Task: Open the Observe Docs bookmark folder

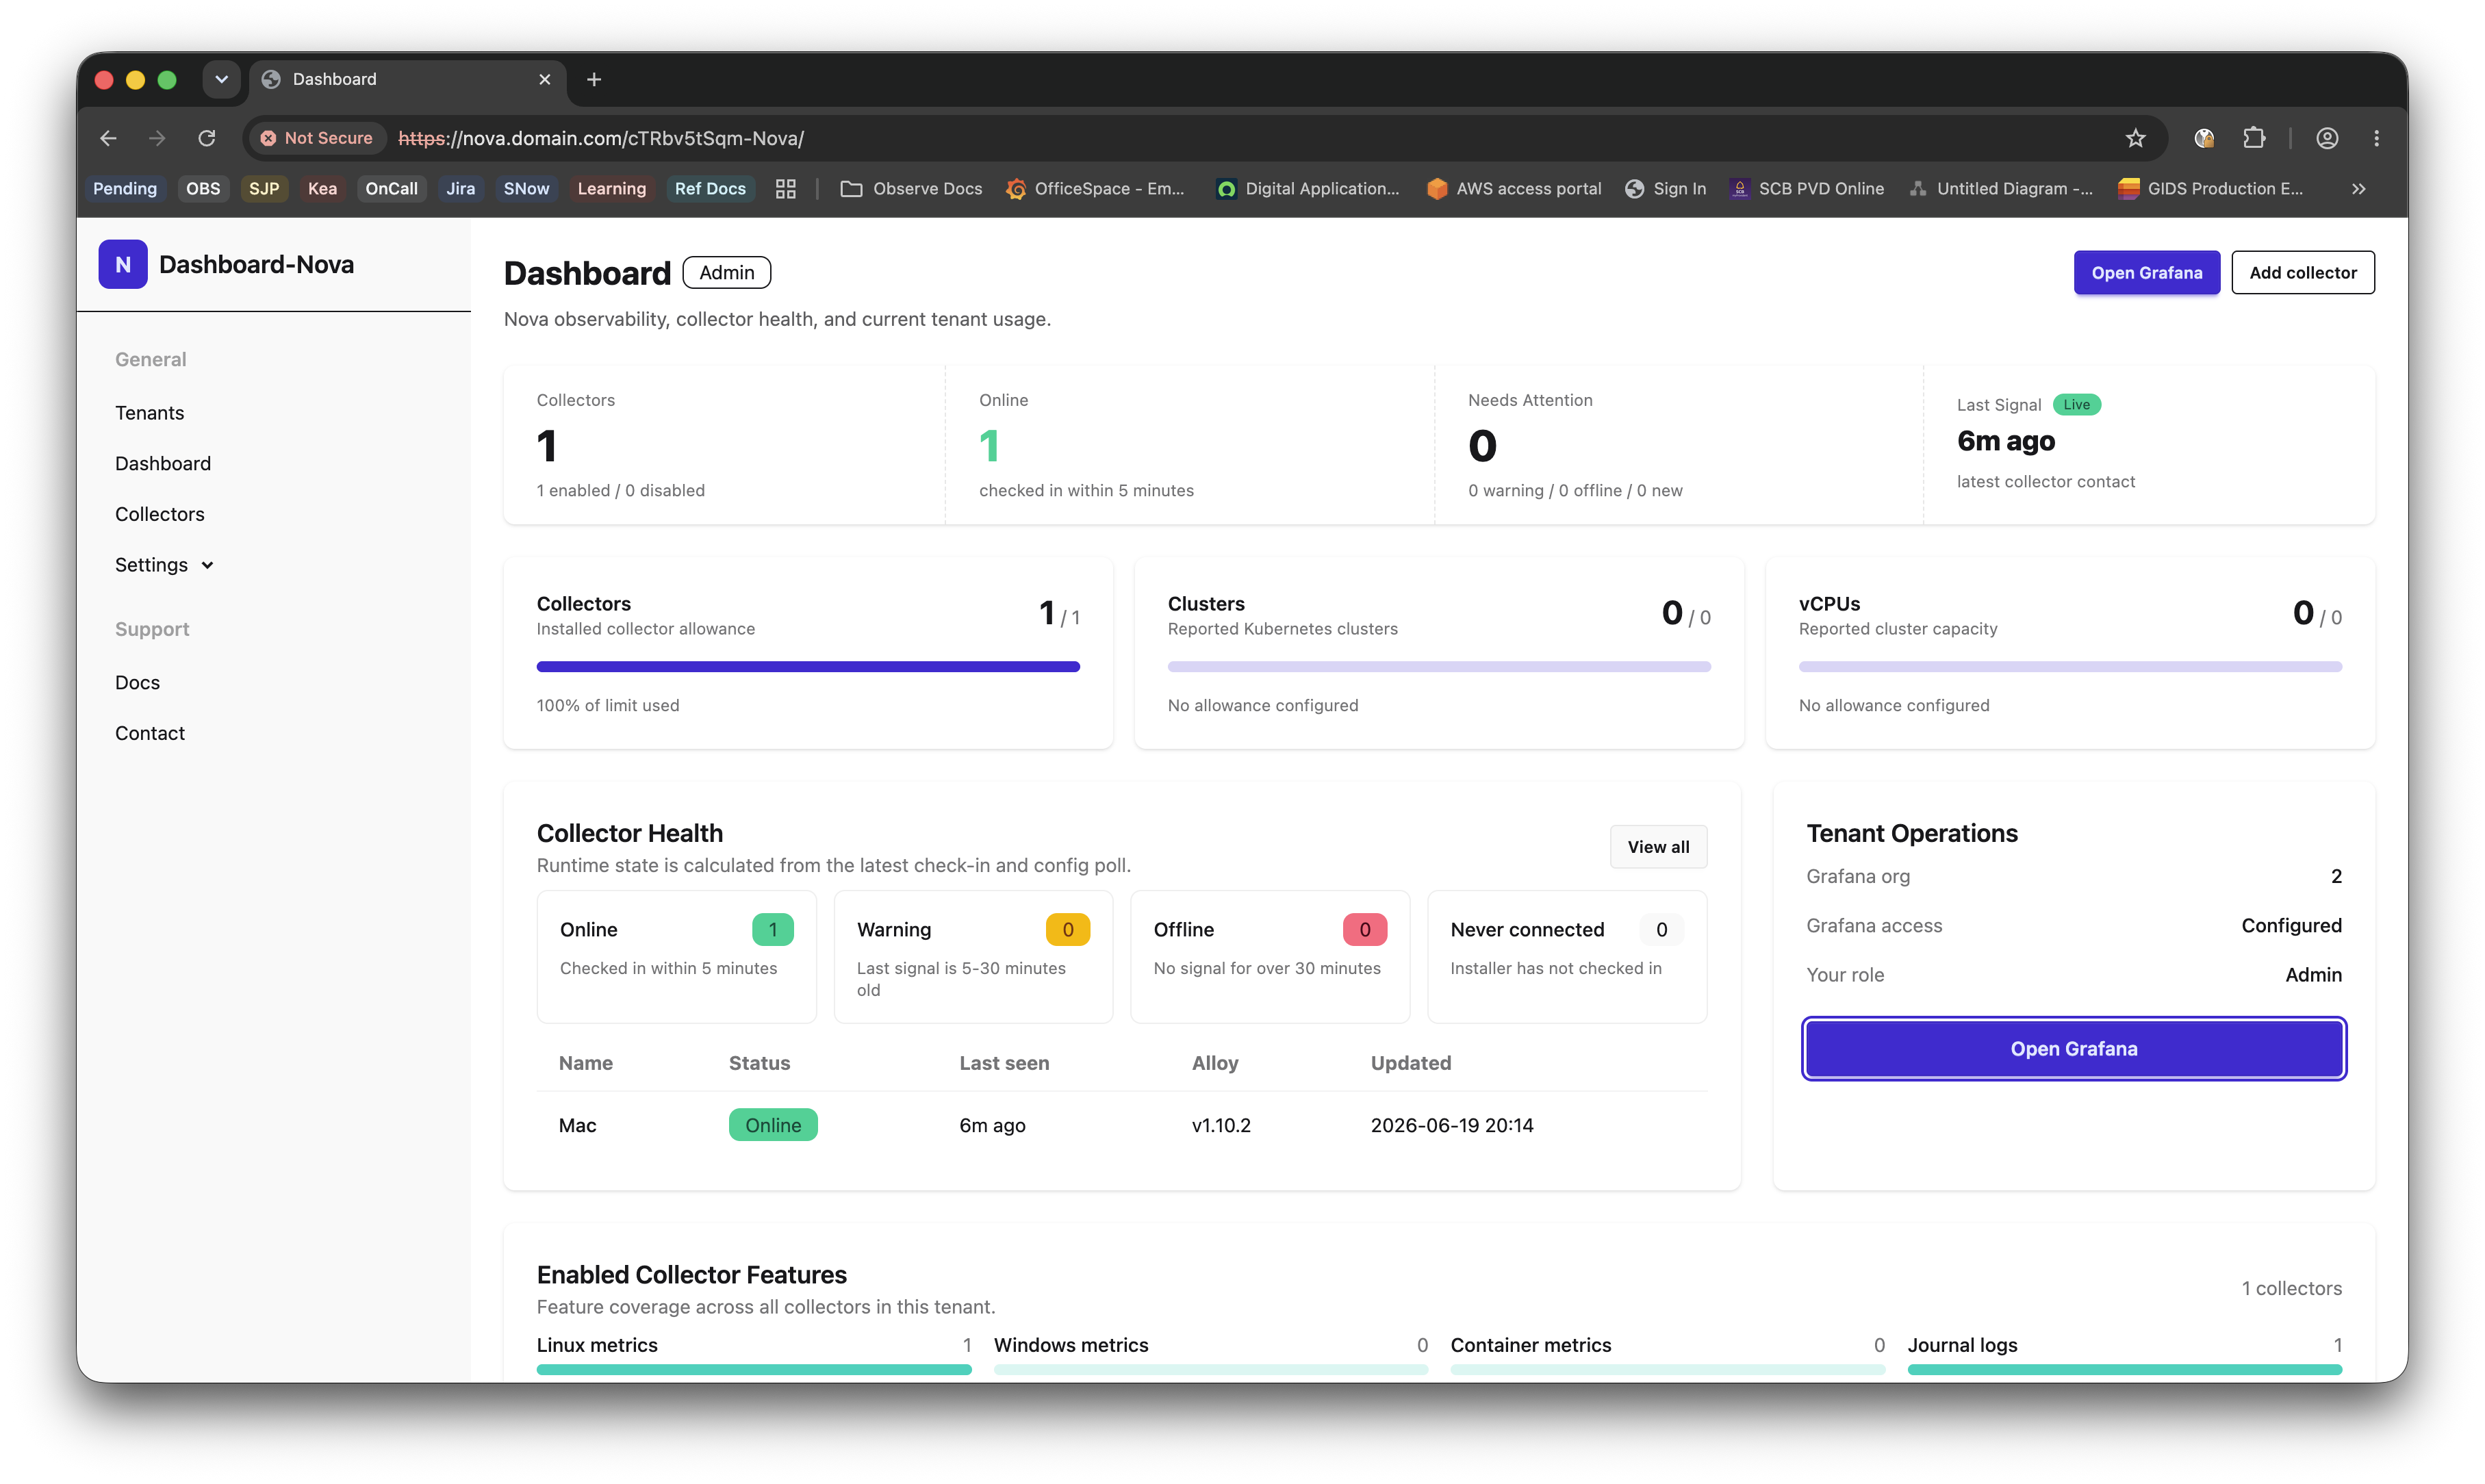Action: [x=911, y=189]
